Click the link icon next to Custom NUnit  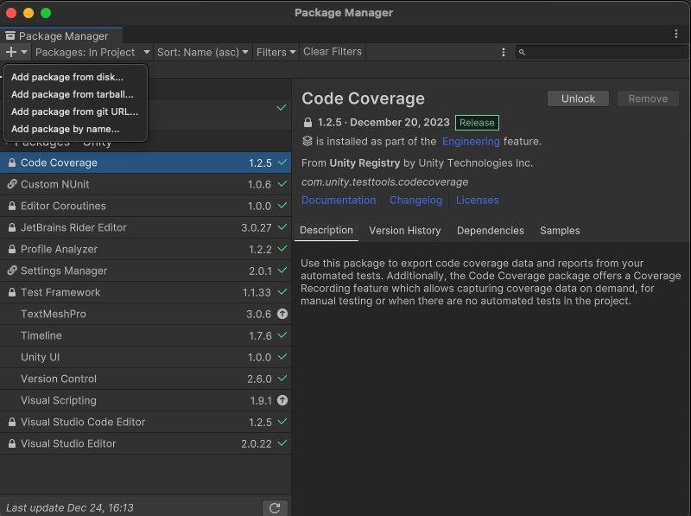point(12,184)
